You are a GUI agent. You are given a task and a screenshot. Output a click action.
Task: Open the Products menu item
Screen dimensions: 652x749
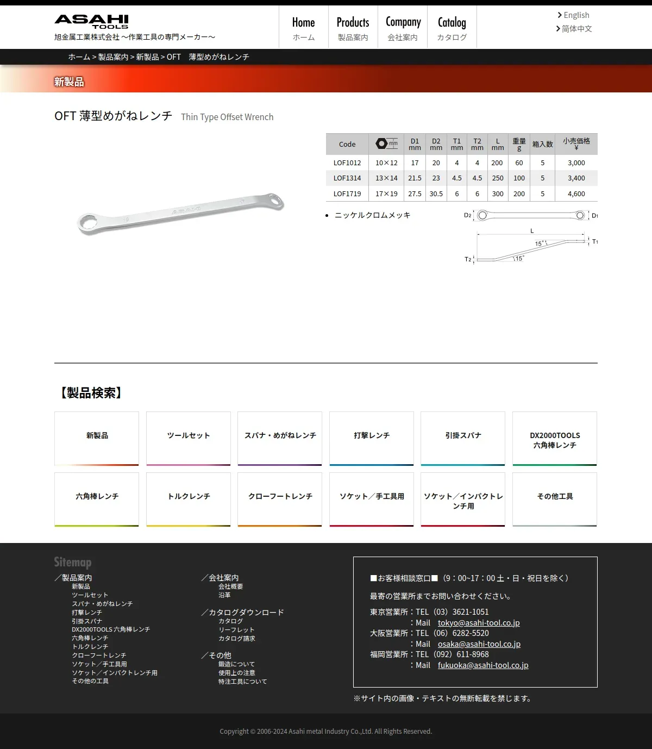click(x=353, y=27)
